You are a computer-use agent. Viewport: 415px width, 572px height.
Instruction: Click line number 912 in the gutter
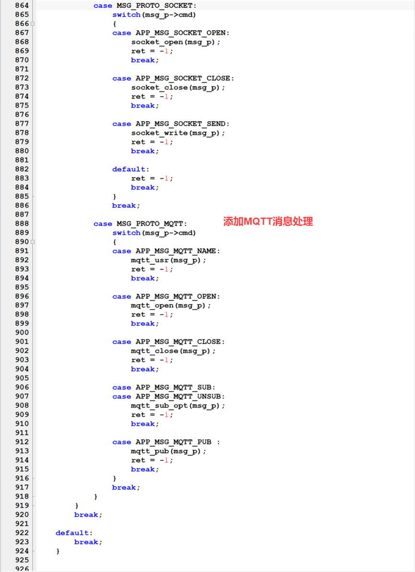click(22, 442)
